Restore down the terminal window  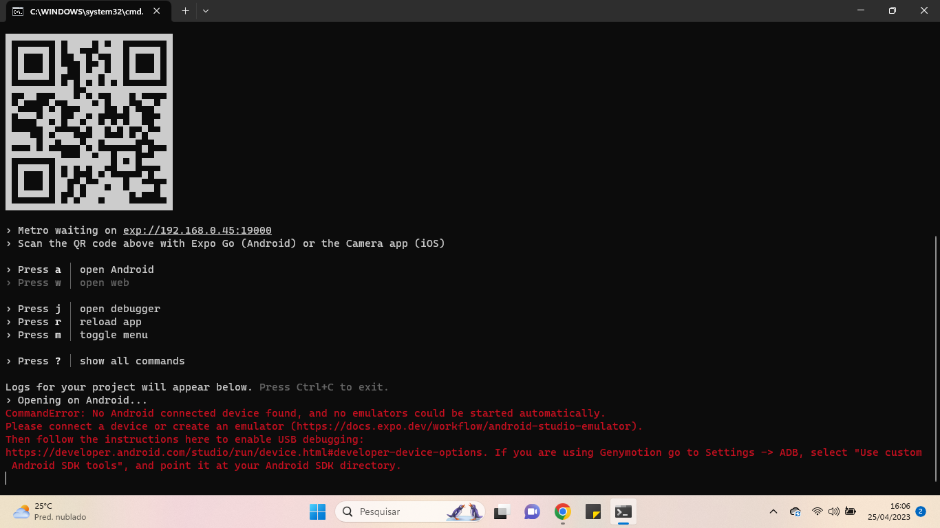(893, 11)
